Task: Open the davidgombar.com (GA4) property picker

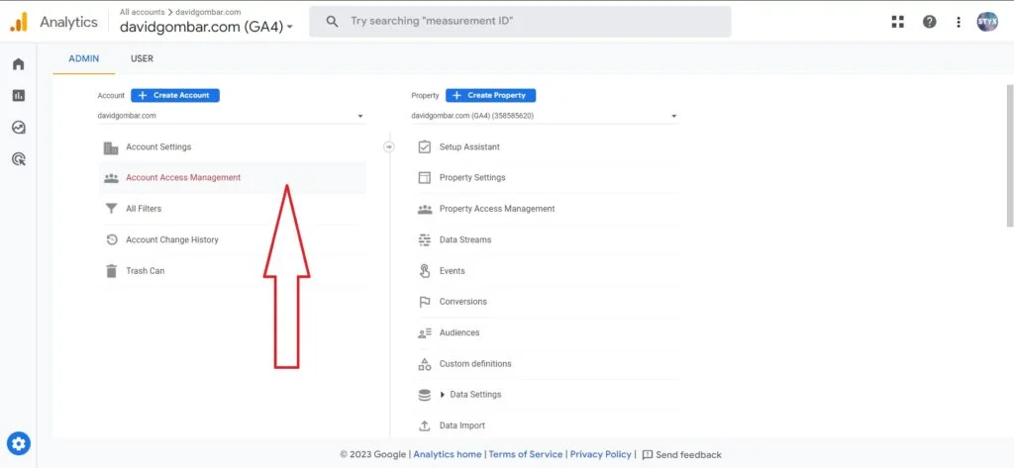Action: click(x=206, y=27)
